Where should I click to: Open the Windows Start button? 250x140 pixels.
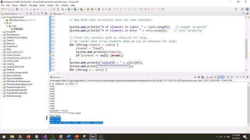(x=4, y=136)
